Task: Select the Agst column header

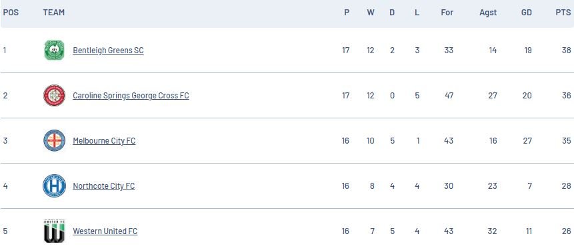Action: (488, 13)
